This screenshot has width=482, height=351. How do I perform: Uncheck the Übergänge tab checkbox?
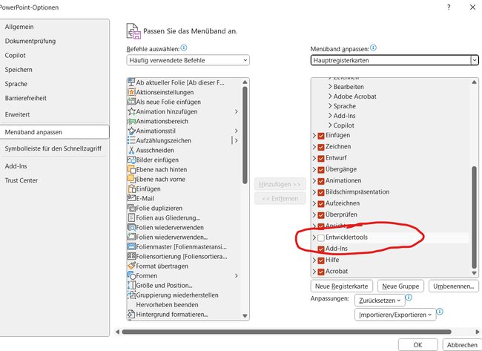tap(321, 170)
